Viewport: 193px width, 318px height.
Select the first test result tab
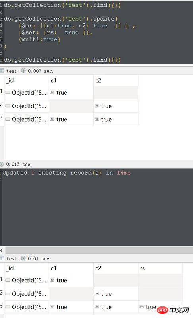pos(12,71)
